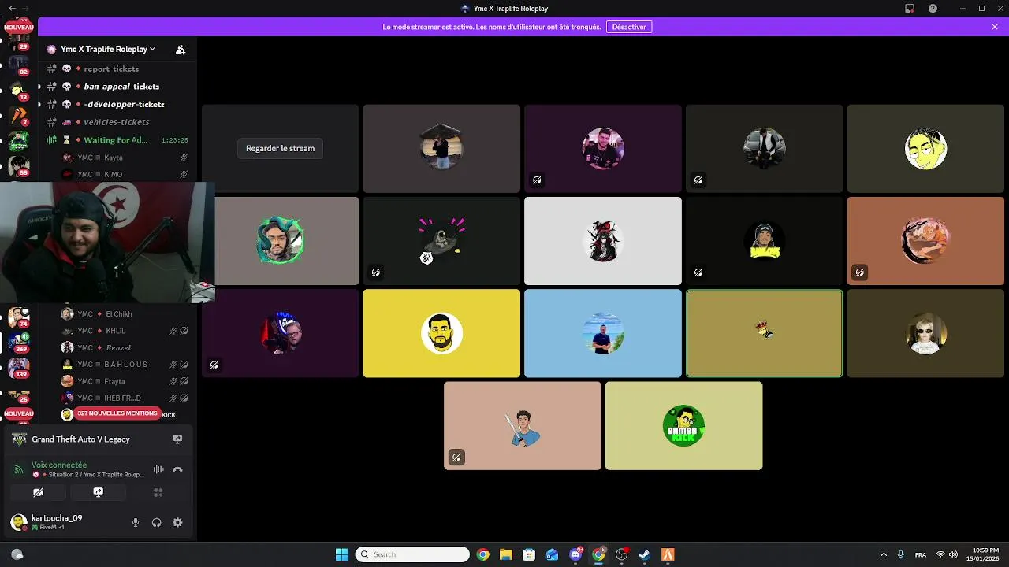
Task: Click the server icon with 13 badge
Action: [x=18, y=91]
